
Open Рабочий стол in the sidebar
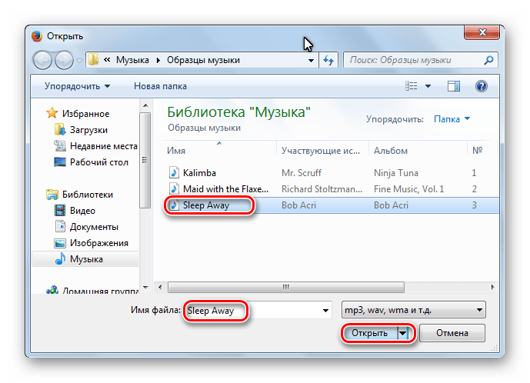(x=99, y=162)
